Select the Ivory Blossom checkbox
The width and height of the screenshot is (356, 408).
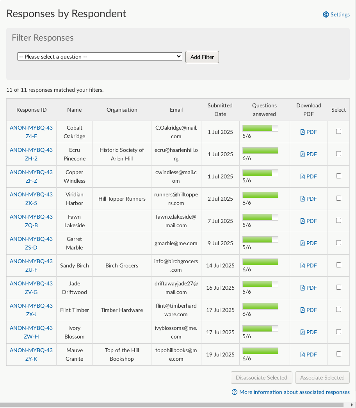338,332
